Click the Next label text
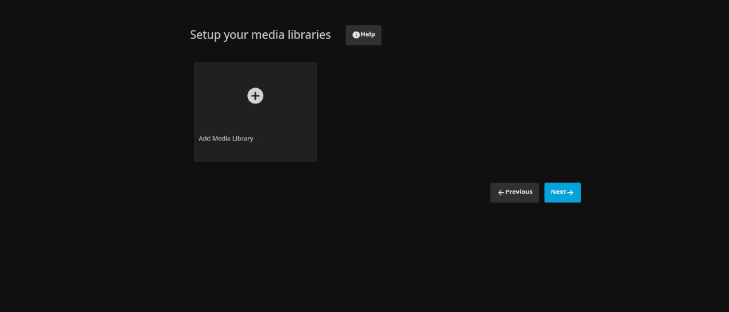Viewport: 729px width, 312px height. coord(558,192)
